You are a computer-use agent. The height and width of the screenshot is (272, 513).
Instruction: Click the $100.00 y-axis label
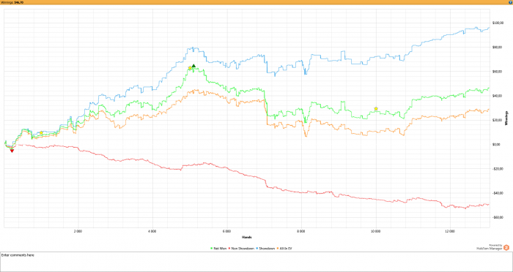click(x=498, y=23)
